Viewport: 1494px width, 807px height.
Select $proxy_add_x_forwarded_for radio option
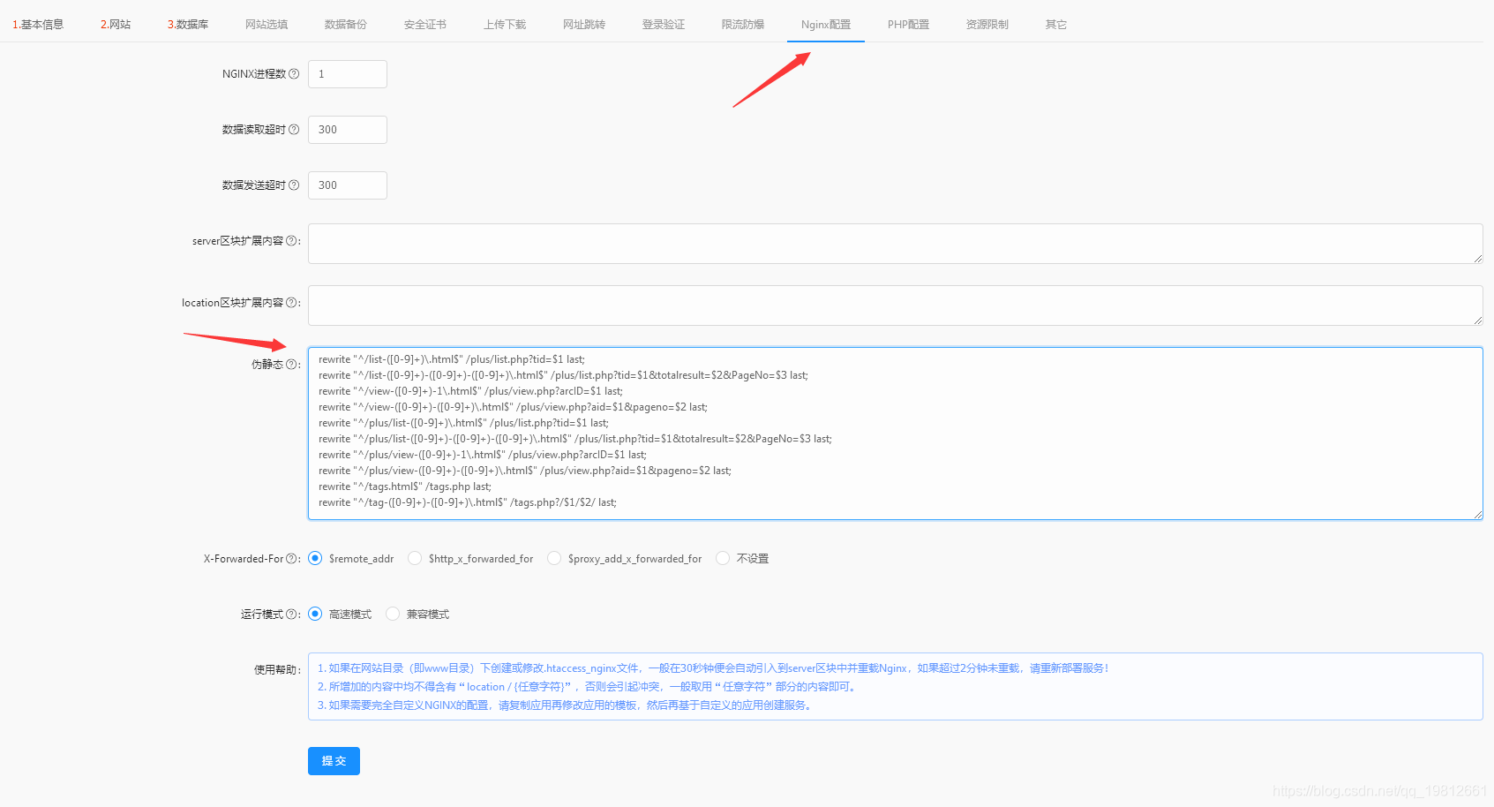[x=554, y=558]
